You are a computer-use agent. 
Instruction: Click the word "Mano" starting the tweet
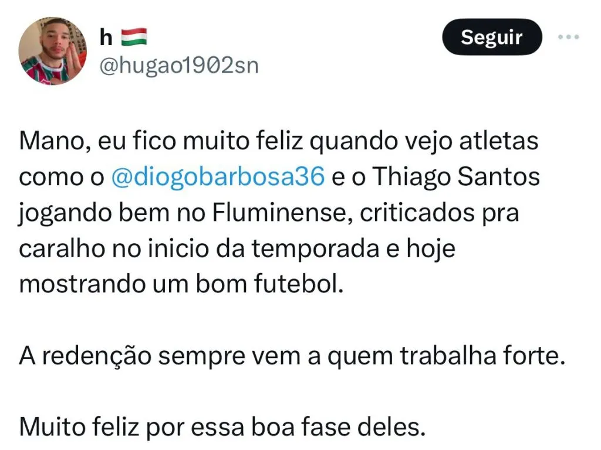(x=46, y=143)
